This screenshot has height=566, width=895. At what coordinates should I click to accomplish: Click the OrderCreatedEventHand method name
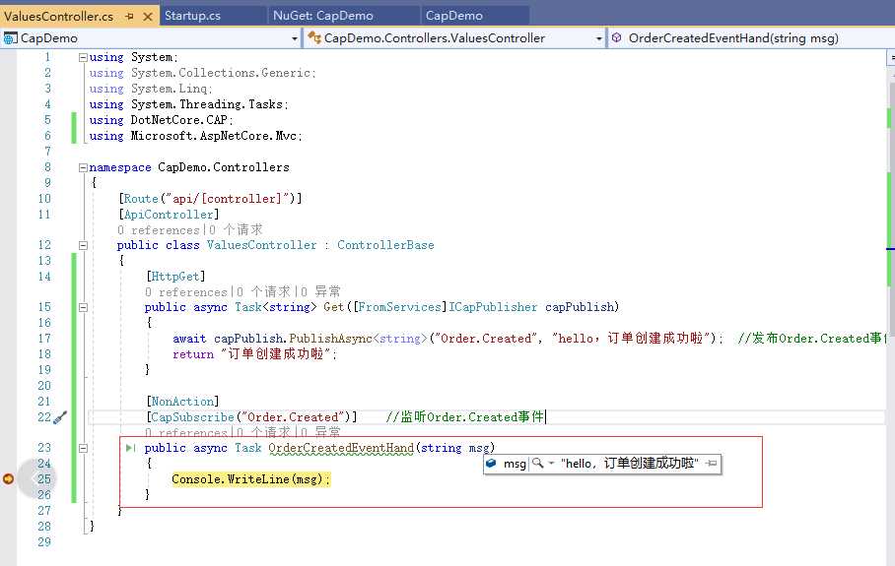pos(341,448)
